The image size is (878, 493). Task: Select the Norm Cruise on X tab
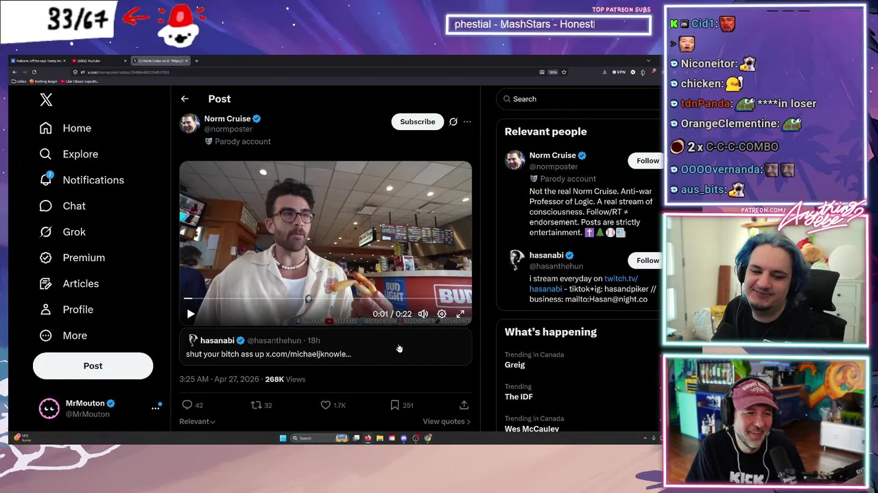[159, 61]
